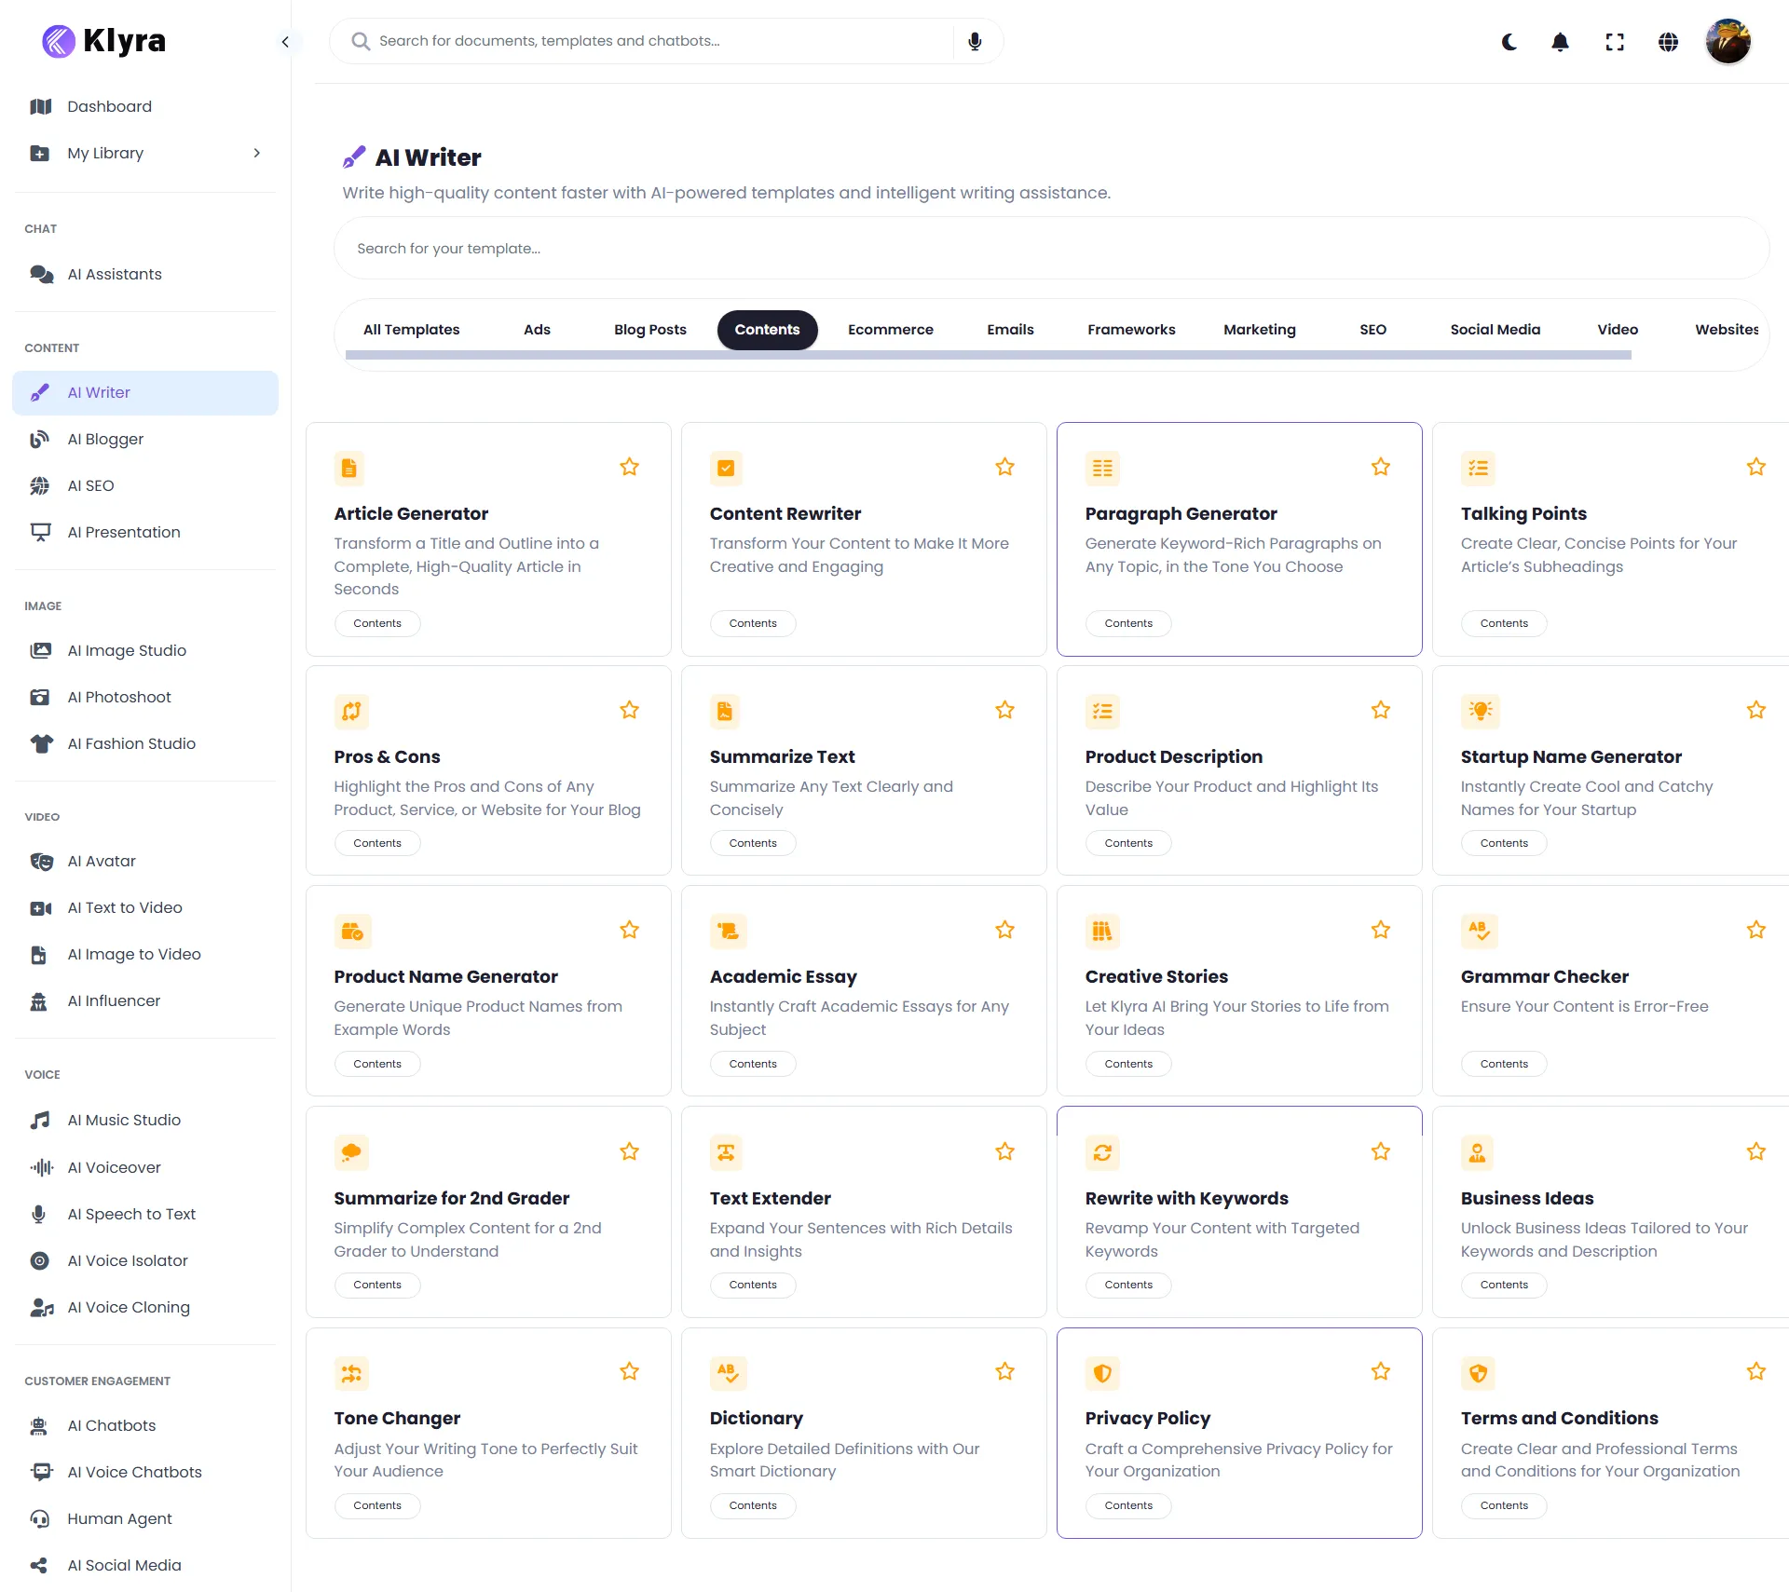Activate voice search microphone
The height and width of the screenshot is (1592, 1789).
[975, 41]
